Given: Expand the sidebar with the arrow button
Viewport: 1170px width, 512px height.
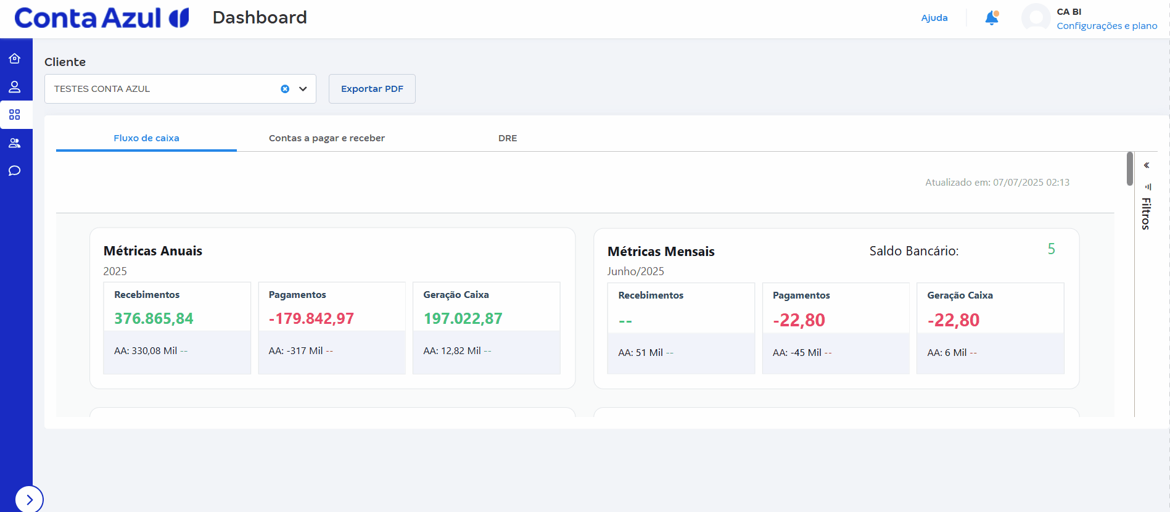Looking at the screenshot, I should click(x=29, y=500).
